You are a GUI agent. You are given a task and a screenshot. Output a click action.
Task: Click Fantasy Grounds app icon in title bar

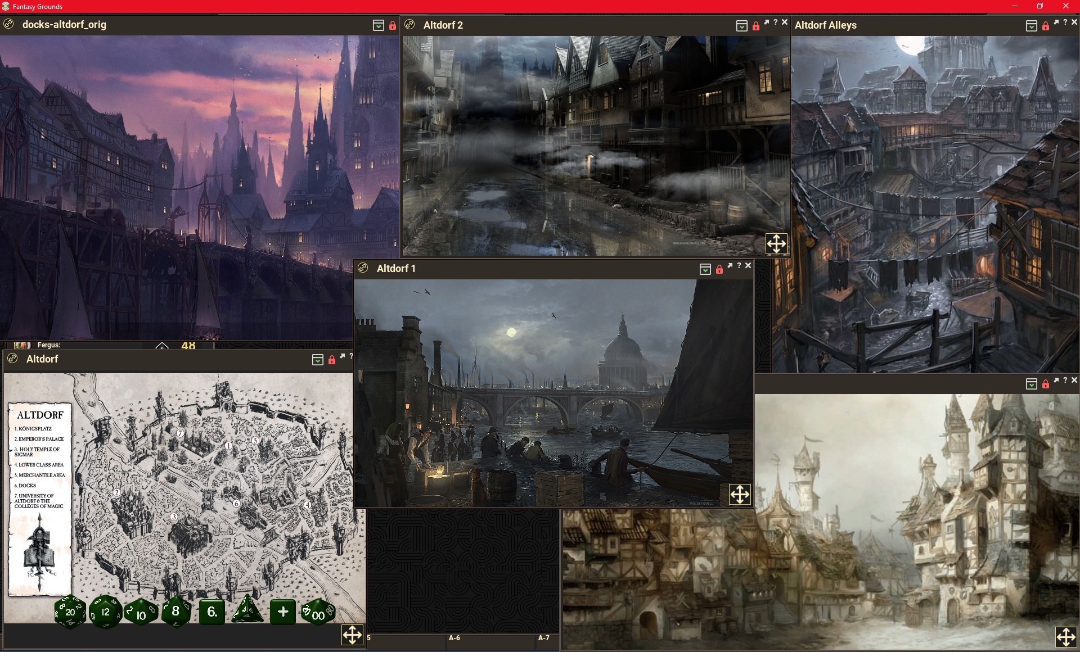coord(6,6)
